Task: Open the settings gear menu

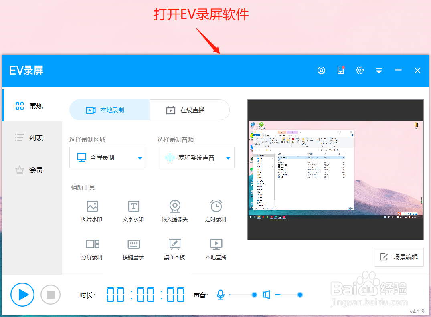Action: (360, 70)
